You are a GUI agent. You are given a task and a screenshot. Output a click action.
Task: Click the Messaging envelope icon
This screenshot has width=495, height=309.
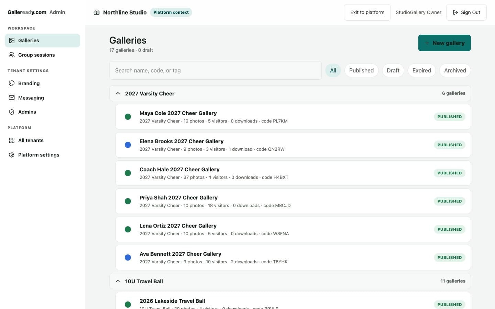click(12, 98)
